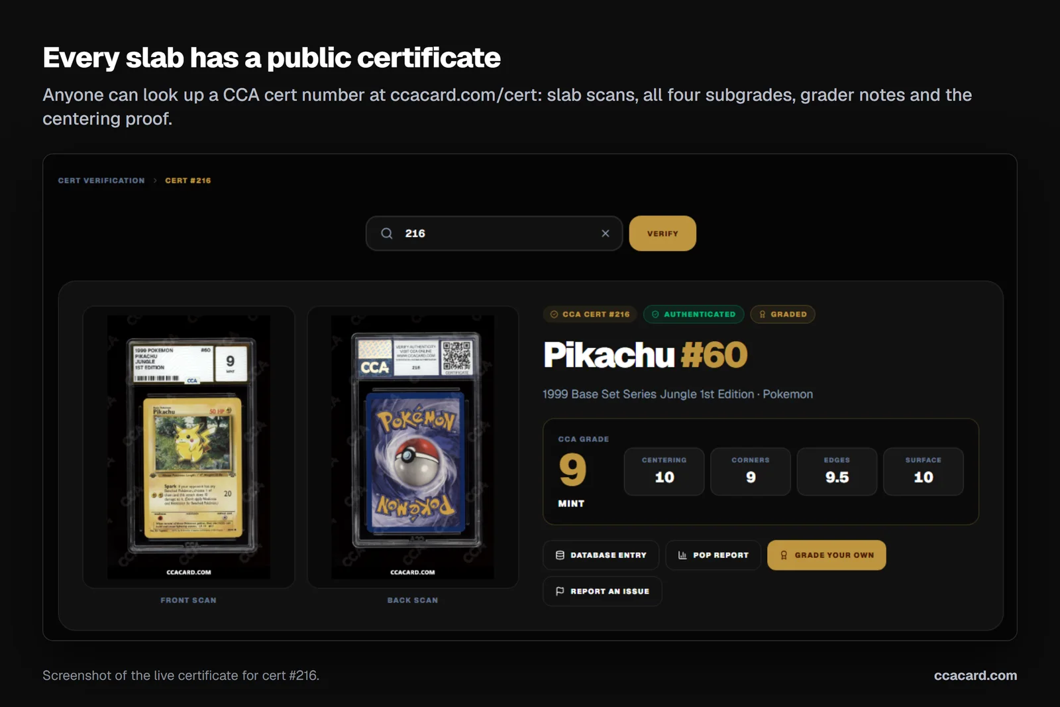
Task: Open the Cert Verification breadcrumb
Action: 101,180
